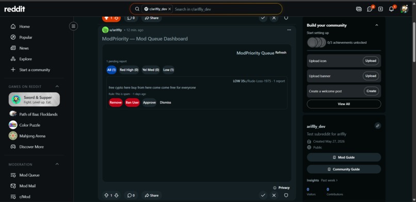Click Upload next to Upload icon
This screenshot has height=202, width=416.
[371, 61]
